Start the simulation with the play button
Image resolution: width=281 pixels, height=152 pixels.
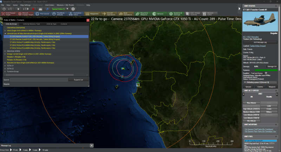coord(18,9)
